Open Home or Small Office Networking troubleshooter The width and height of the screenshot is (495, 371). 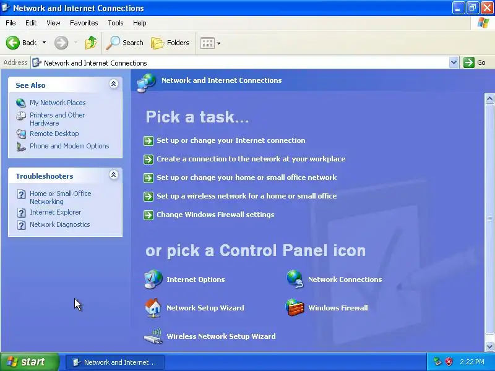(x=60, y=197)
